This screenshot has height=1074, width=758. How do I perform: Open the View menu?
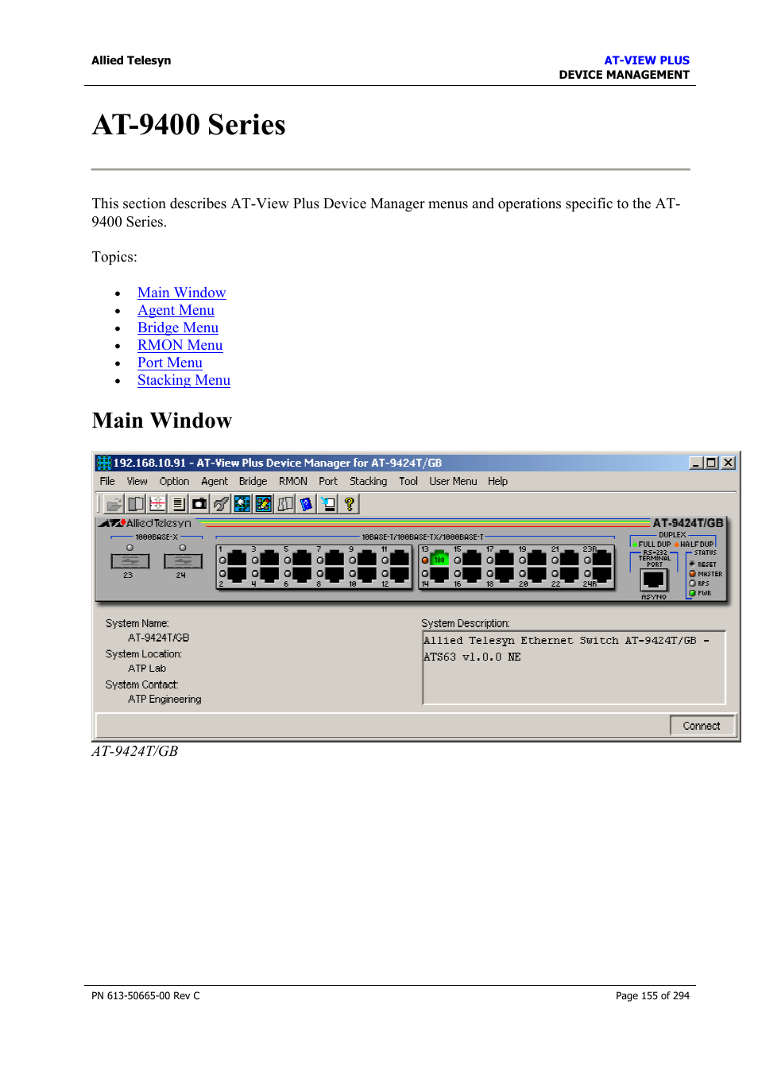tap(137, 482)
